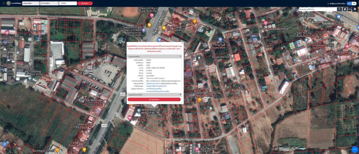This screenshot has width=359, height=154.
Task: Click the Grocery store cart marker
Action: pyautogui.click(x=220, y=39)
